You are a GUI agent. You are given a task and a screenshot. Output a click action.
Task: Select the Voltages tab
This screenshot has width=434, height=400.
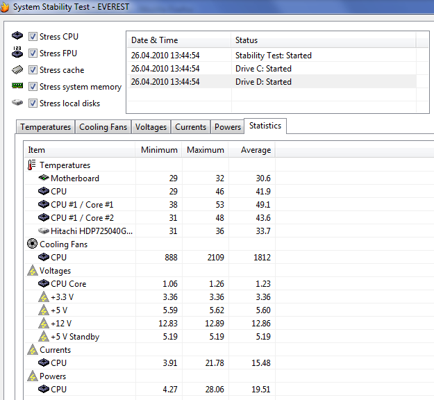click(x=151, y=127)
